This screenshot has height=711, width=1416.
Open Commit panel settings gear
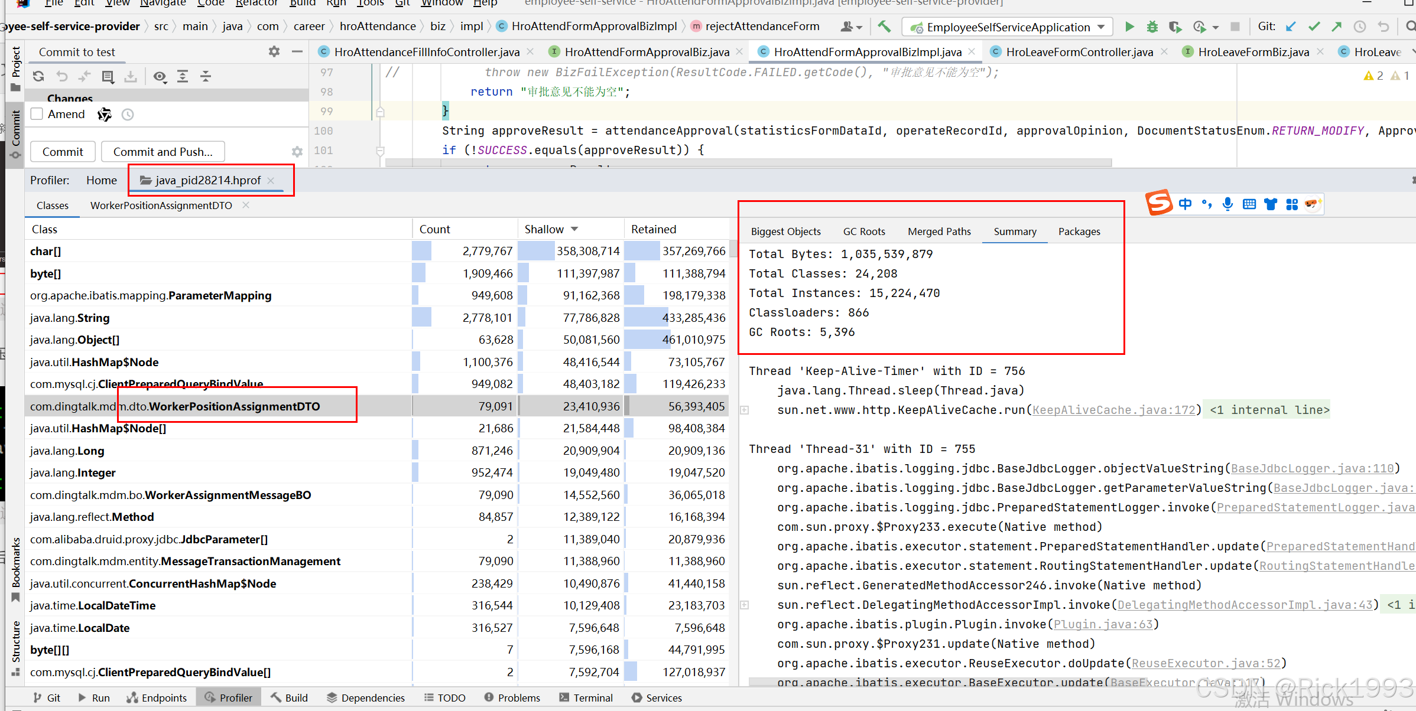click(x=274, y=52)
